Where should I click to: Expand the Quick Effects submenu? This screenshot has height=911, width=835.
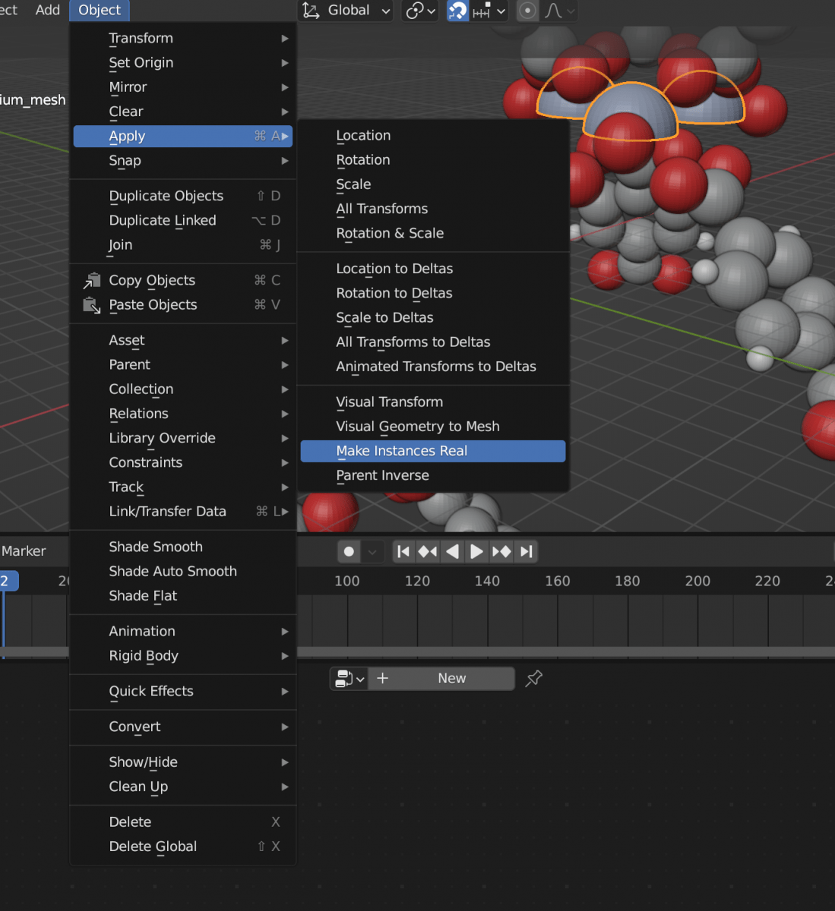click(183, 691)
